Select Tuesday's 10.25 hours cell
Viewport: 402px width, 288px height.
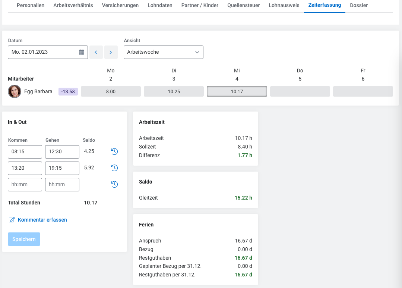[x=174, y=91]
